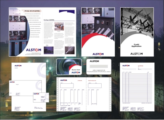164x120 pixels.
Task: Click the grey signature strip on the white card
Action: (x=99, y=66)
